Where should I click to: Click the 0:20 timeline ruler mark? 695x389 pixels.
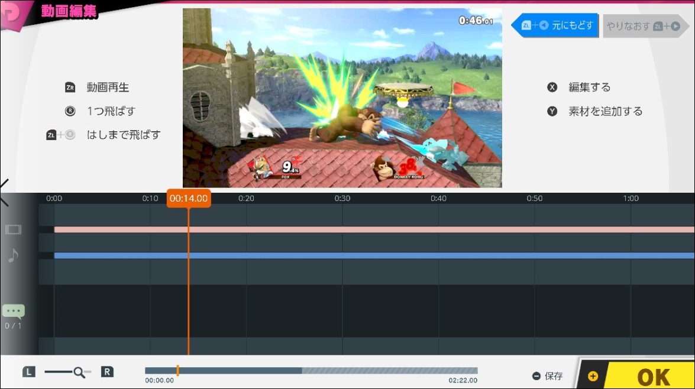[246, 199]
